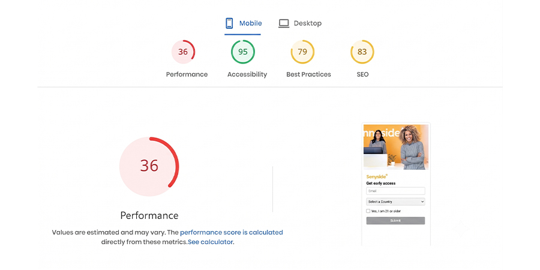Image resolution: width=540 pixels, height=270 pixels.
Task: Click the Email field in preview
Action: (x=395, y=191)
